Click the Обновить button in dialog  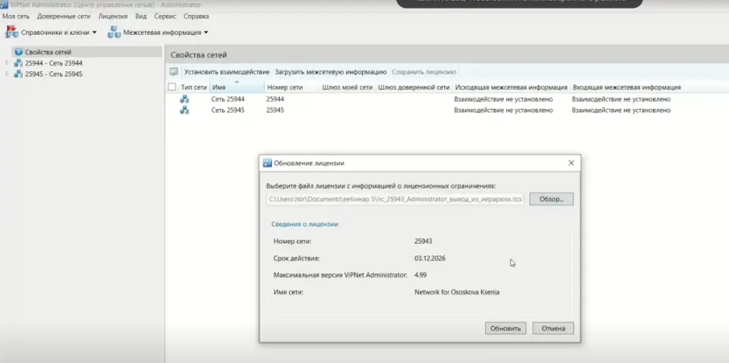[x=505, y=328]
